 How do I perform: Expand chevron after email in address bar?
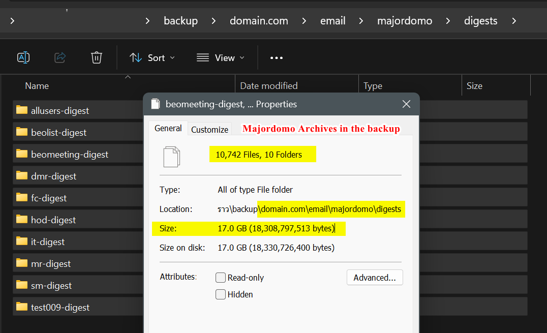[x=361, y=21]
